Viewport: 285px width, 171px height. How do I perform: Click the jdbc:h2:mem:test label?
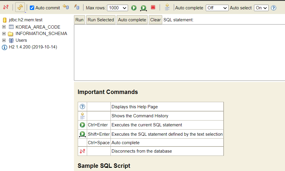[26, 20]
